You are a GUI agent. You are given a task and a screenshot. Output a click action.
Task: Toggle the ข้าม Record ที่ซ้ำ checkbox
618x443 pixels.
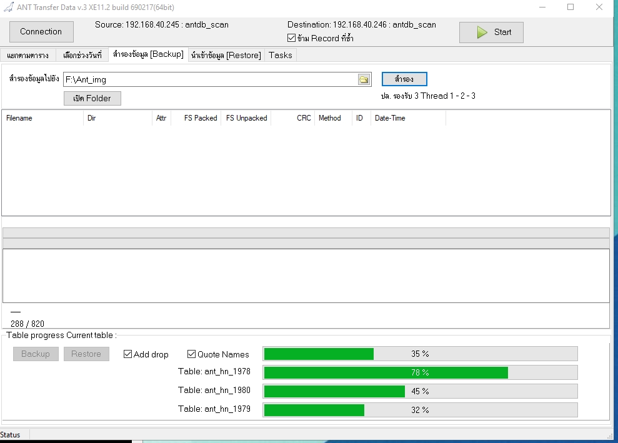point(291,38)
